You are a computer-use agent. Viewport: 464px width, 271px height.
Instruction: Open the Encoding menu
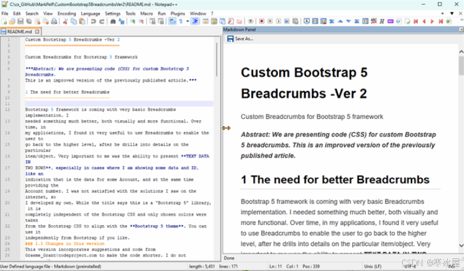point(66,14)
